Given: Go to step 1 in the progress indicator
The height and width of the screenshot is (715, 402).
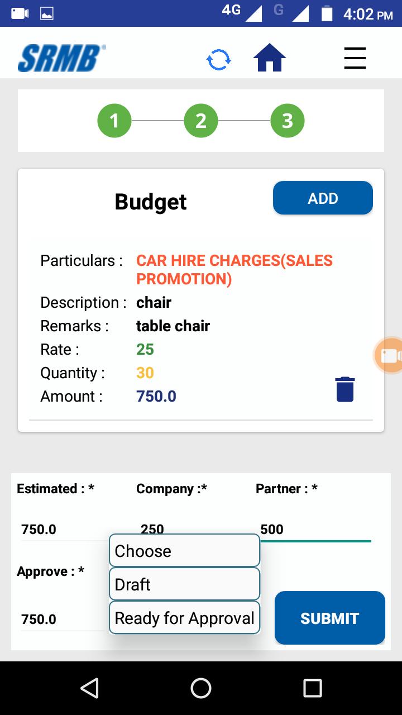Looking at the screenshot, I should [114, 121].
